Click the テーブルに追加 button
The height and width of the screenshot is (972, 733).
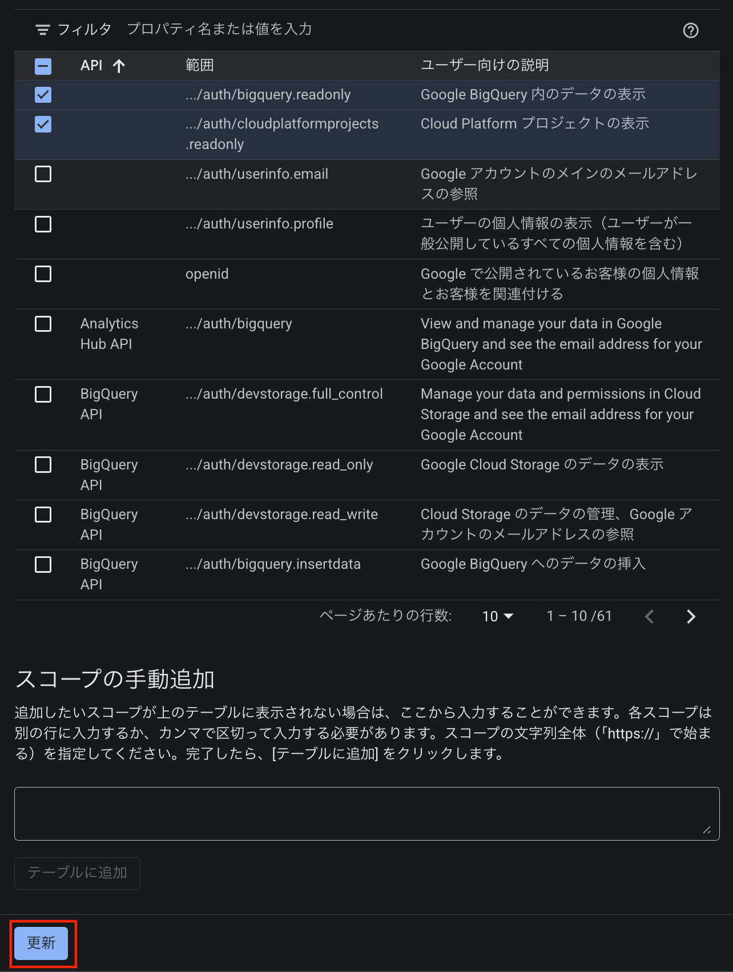77,873
